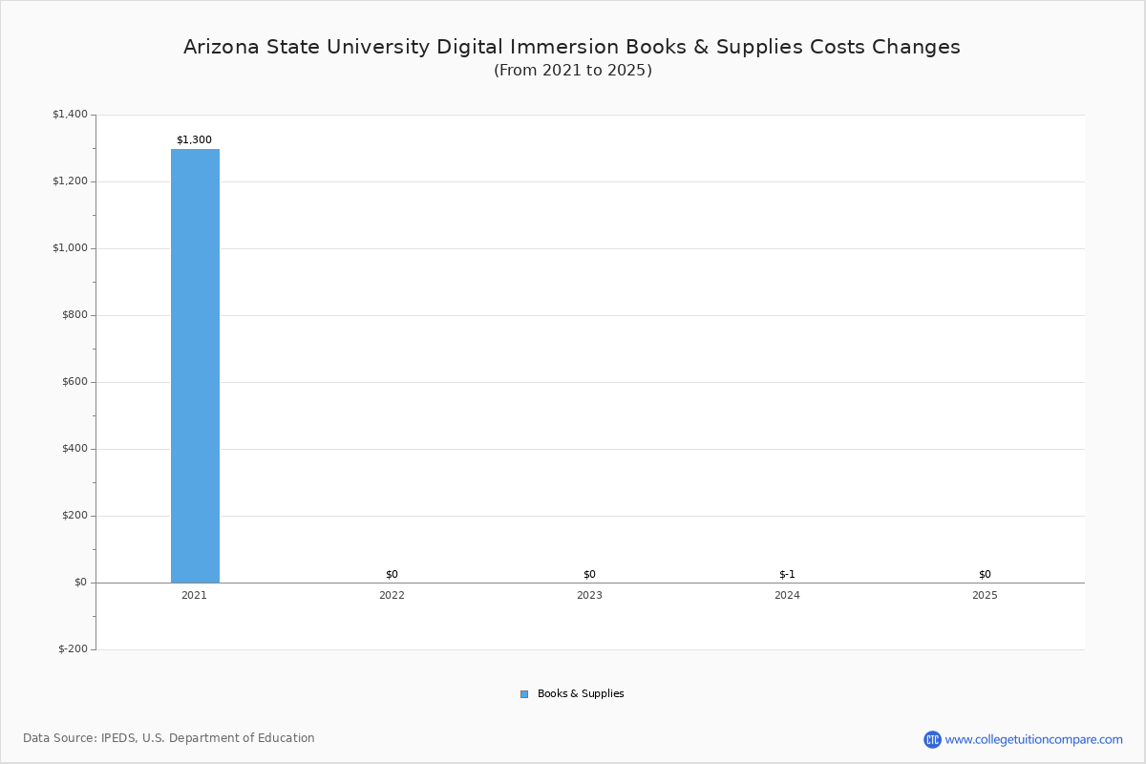This screenshot has height=764, width=1146.
Task: Select the $1,400 y-axis tick label
Action: point(69,113)
